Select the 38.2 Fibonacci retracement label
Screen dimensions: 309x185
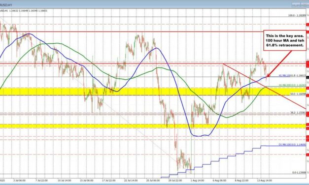(x=298, y=113)
